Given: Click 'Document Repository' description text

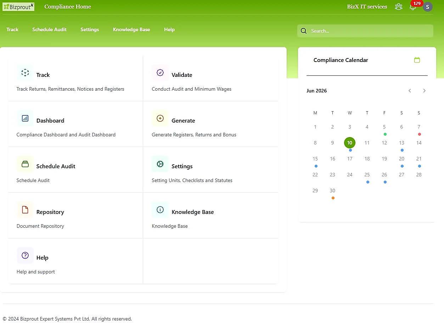Looking at the screenshot, I should click(x=40, y=226).
